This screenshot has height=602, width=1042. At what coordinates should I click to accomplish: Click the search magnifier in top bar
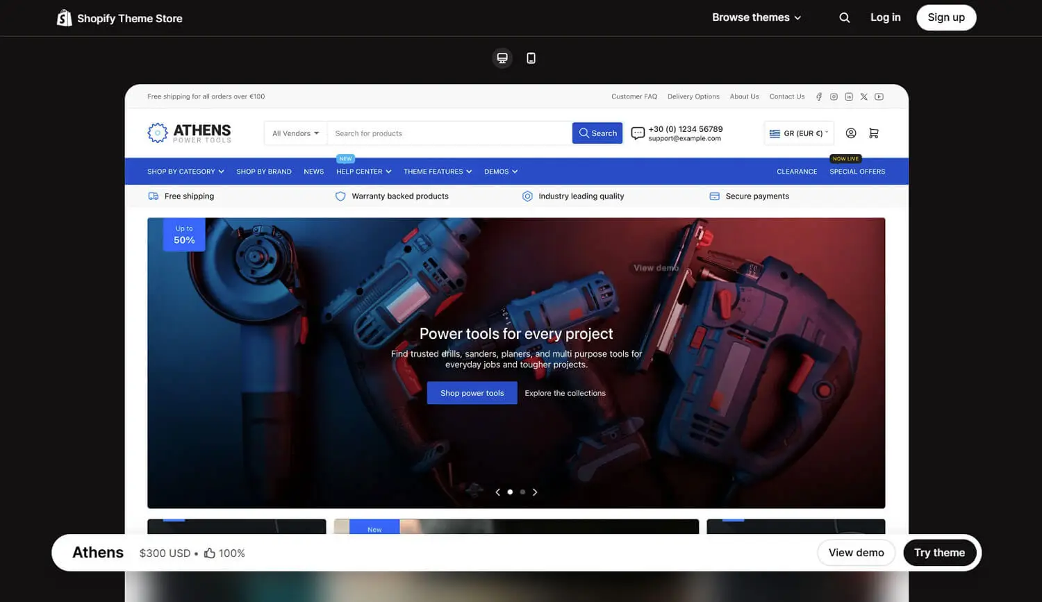844,18
